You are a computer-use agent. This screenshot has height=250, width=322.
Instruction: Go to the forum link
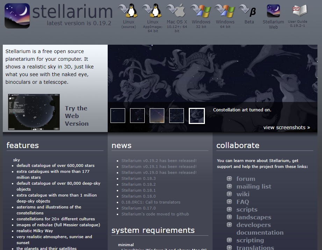tap(246, 179)
